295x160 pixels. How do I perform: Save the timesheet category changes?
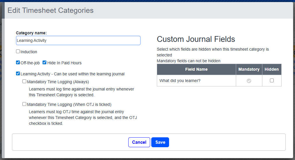pyautogui.click(x=160, y=142)
